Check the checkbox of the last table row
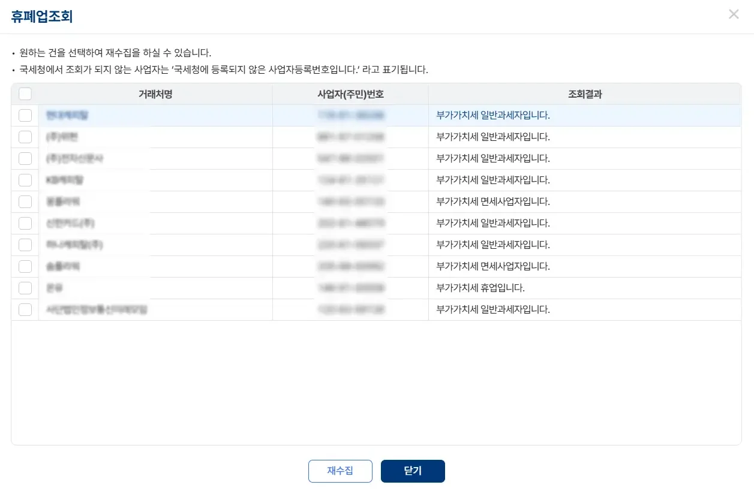This screenshot has height=491, width=754. tap(25, 309)
